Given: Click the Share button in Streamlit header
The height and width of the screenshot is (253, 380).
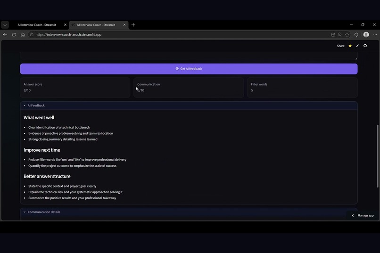Looking at the screenshot, I should (340, 46).
